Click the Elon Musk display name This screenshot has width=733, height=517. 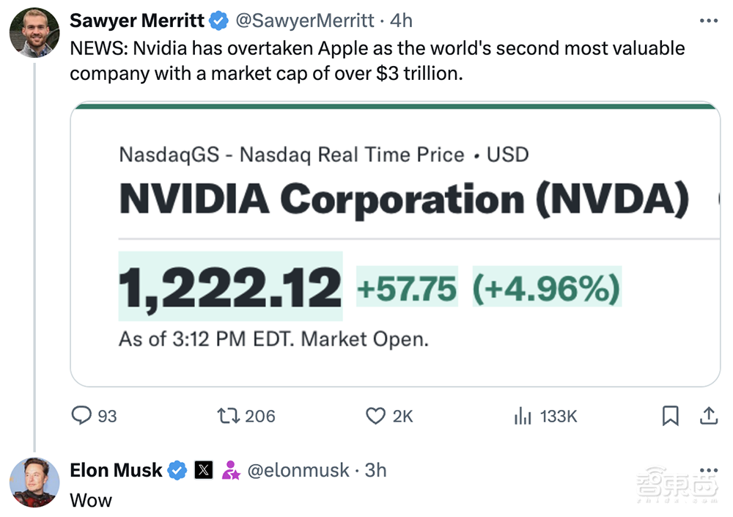click(116, 470)
